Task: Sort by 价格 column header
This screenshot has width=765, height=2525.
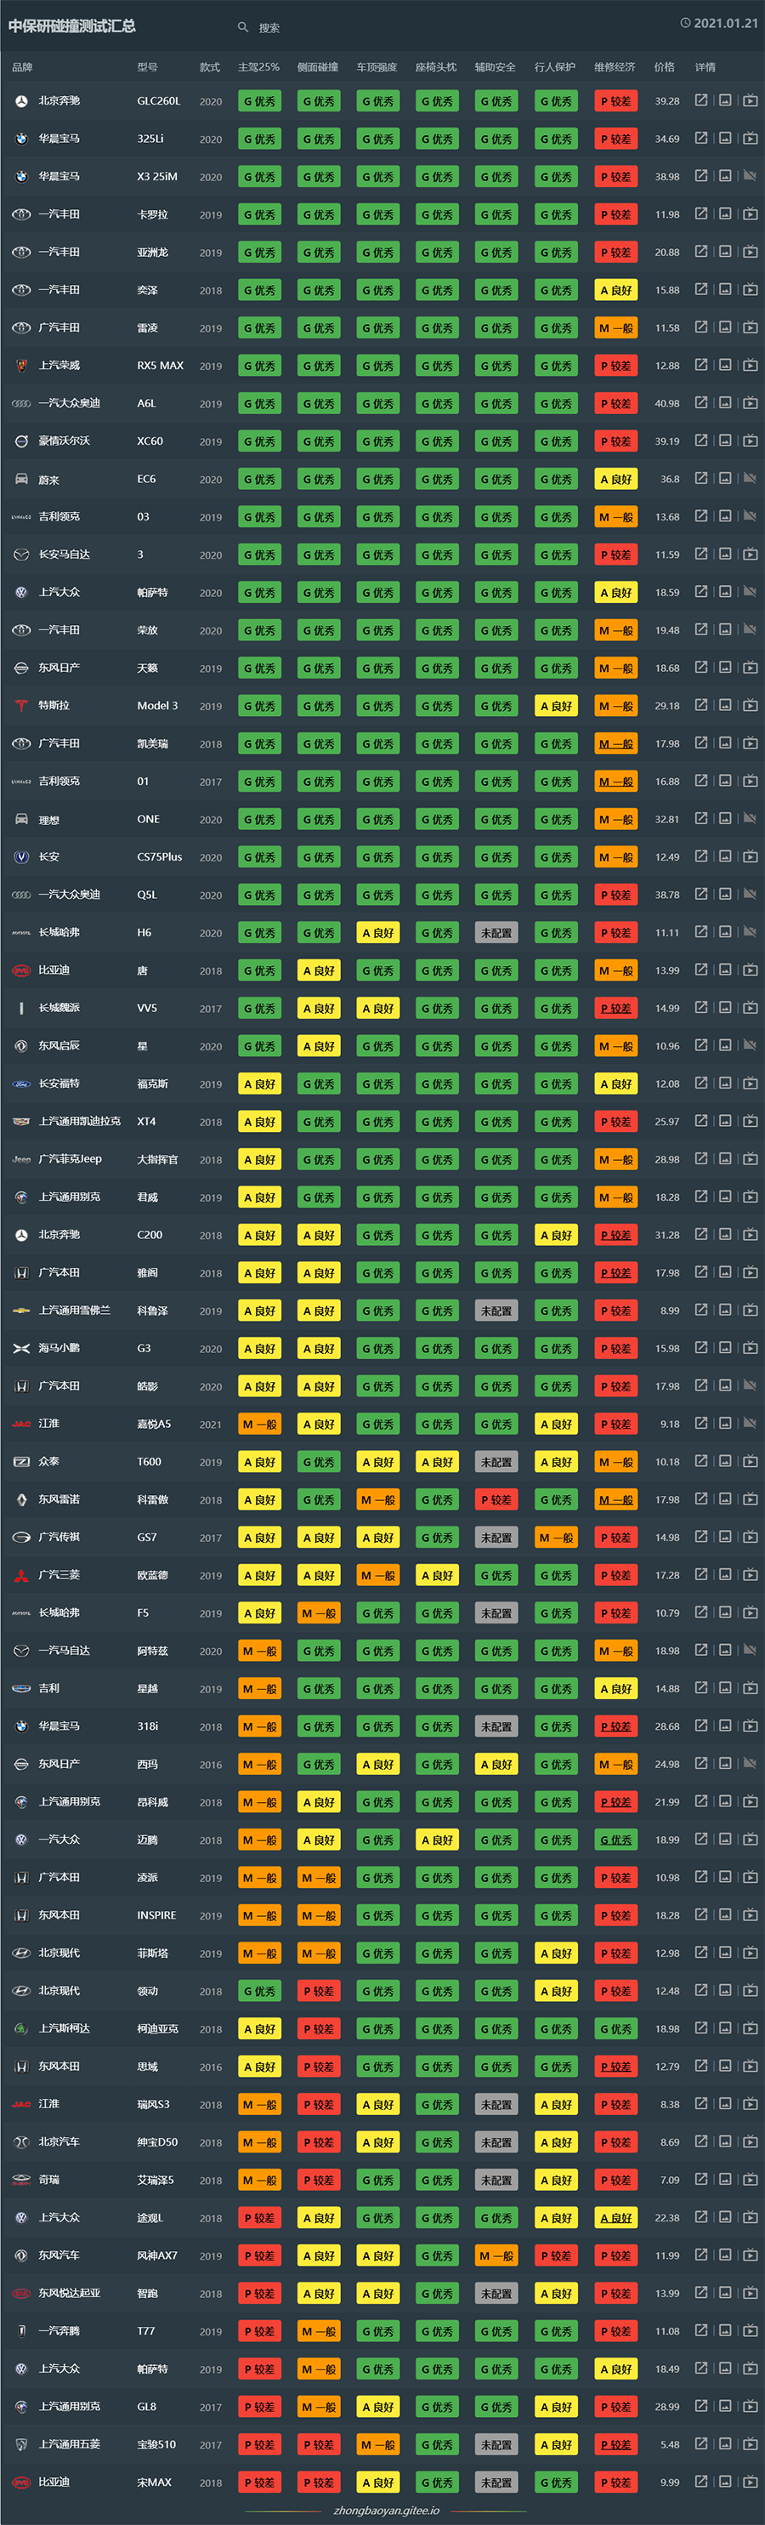Action: (x=664, y=66)
